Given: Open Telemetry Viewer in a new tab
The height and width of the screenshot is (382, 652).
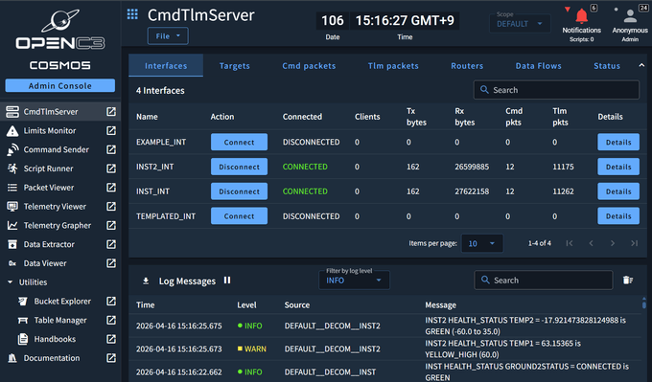Looking at the screenshot, I should tap(111, 207).
